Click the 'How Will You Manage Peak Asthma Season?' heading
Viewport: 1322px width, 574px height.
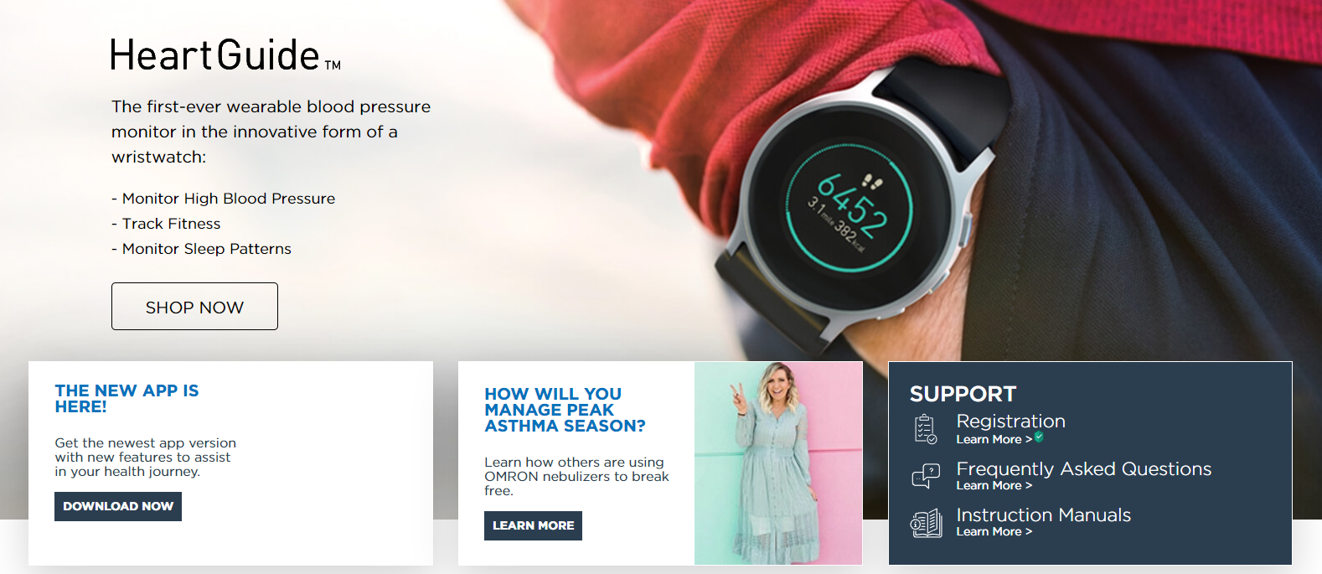point(565,410)
